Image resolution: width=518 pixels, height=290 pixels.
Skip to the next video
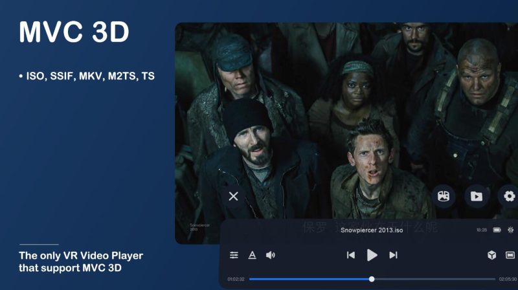point(393,255)
